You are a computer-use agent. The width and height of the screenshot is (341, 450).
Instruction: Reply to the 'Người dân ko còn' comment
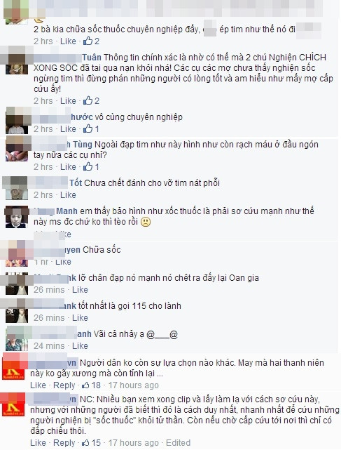pos(64,385)
